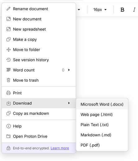The image size is (138, 161).
Task: Select Rename document
Action: point(39,9)
